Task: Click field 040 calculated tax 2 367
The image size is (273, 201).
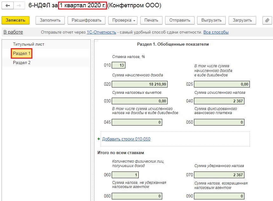Action: 219,101
